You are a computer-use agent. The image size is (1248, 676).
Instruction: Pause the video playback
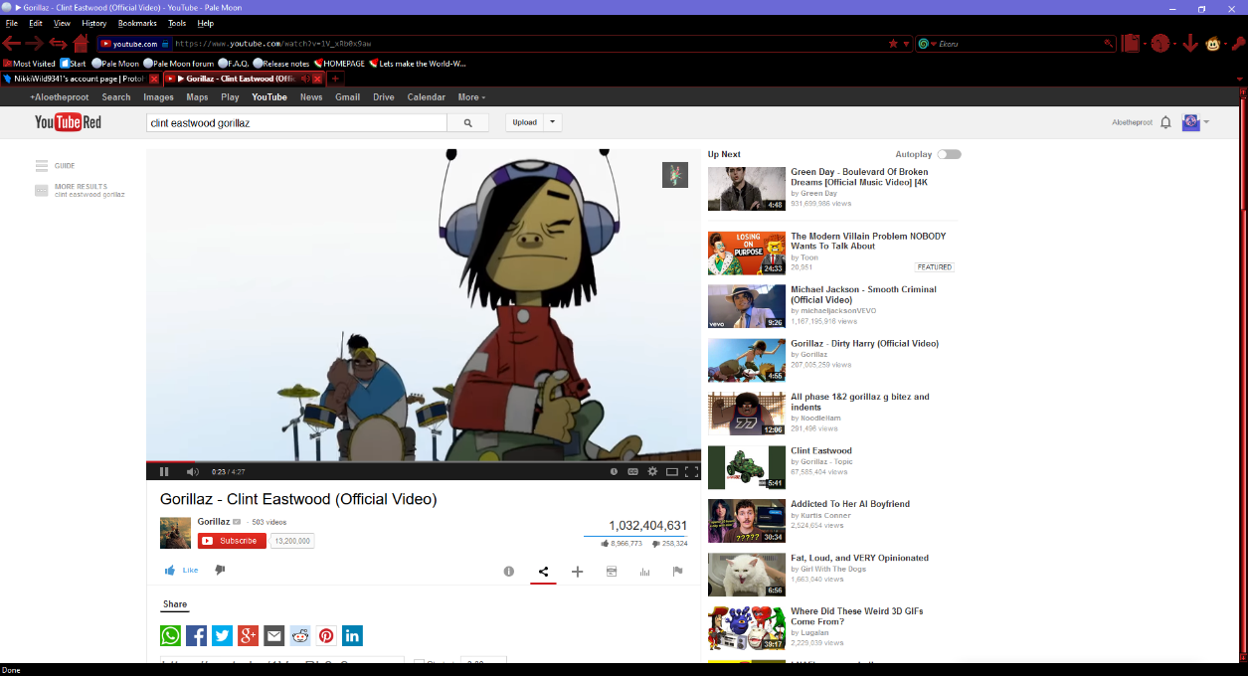click(x=163, y=470)
